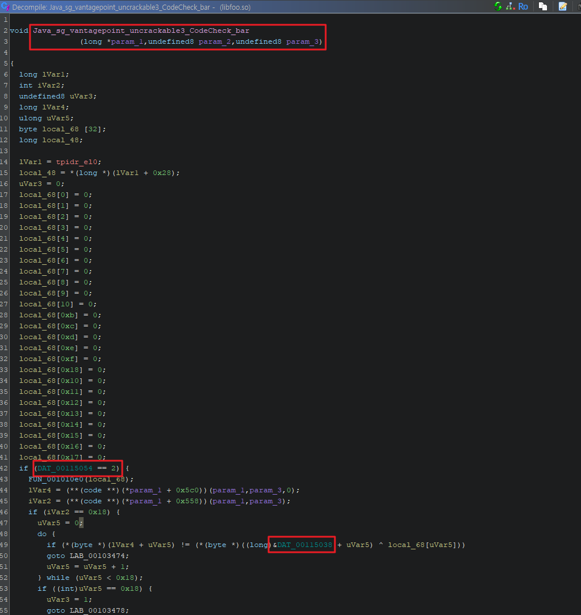Click 'while (uVar5 < 0x18);' line

click(95, 578)
